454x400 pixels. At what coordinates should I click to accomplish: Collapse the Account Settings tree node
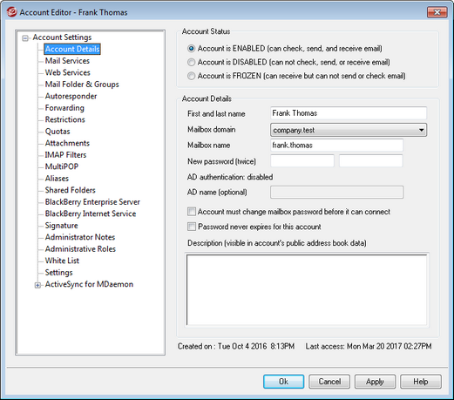[25, 38]
